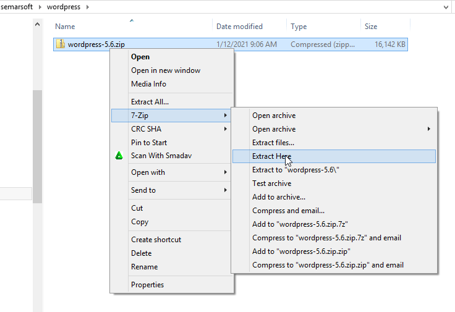
Task: Click the semarsoft breadcrumb in address bar
Action: [x=17, y=7]
